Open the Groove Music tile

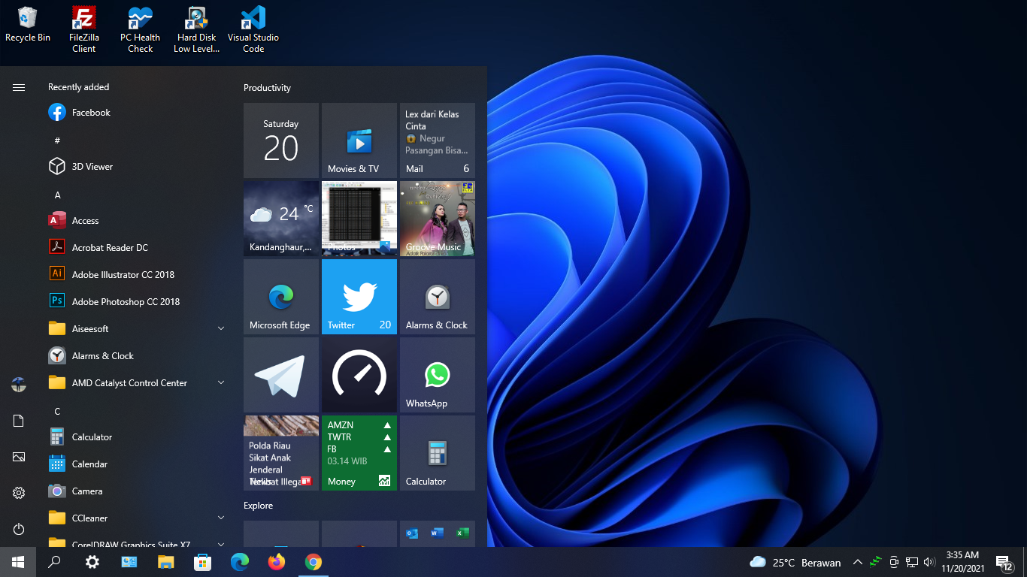coord(438,219)
